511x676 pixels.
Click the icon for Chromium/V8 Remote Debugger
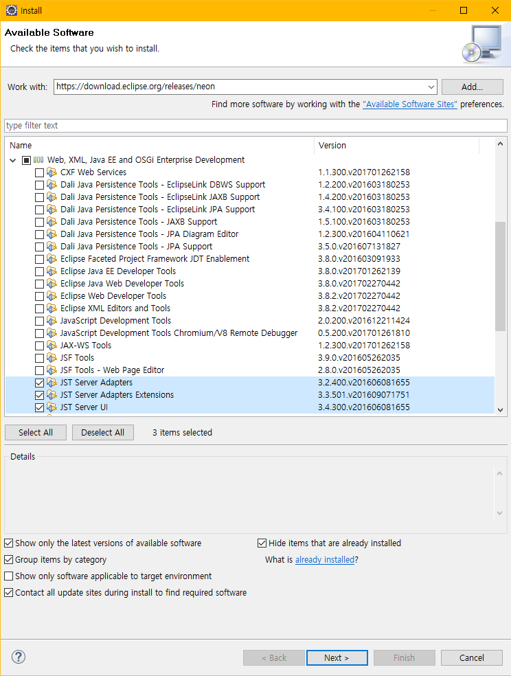click(x=52, y=333)
